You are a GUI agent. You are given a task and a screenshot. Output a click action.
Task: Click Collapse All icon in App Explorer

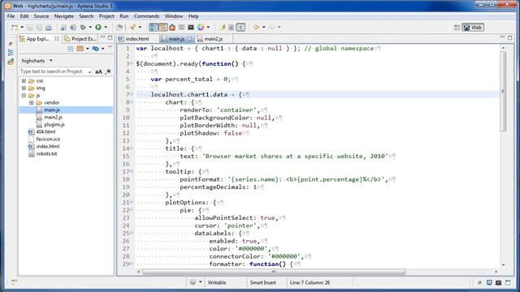[x=71, y=49]
